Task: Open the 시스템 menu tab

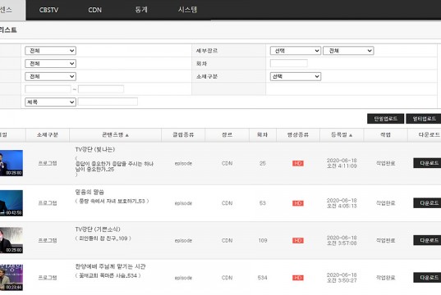Action: click(x=187, y=10)
